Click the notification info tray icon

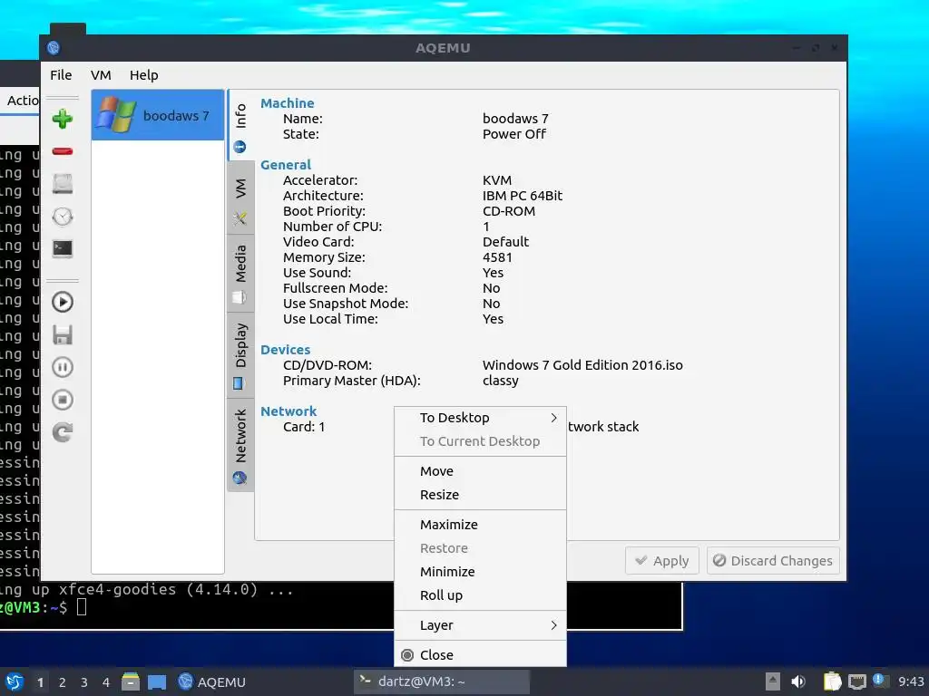tap(880, 681)
